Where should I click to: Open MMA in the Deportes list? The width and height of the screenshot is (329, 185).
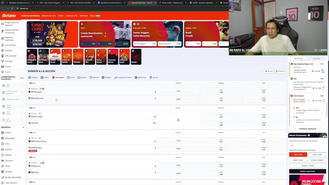point(7,166)
